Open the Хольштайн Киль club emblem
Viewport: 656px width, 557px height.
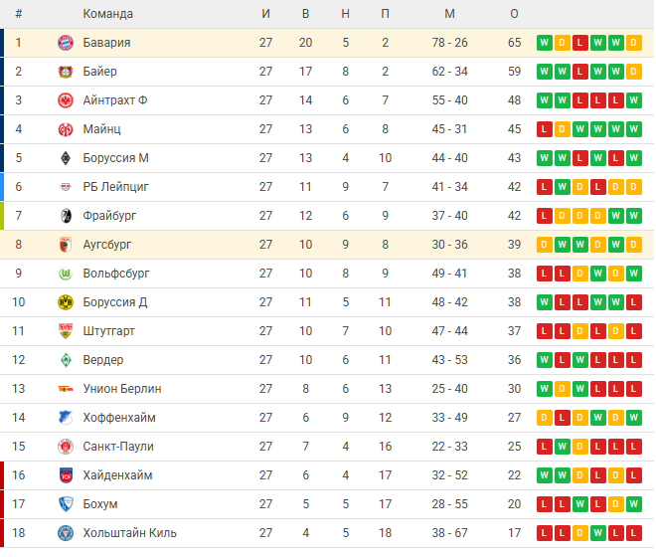click(x=66, y=533)
